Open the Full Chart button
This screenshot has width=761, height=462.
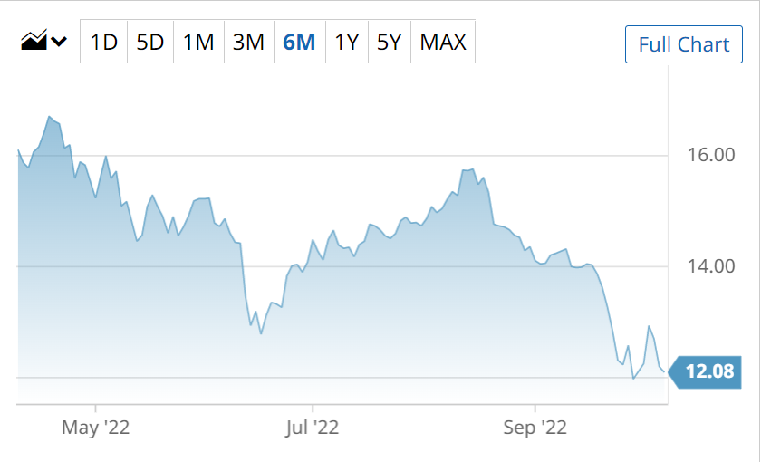(684, 44)
